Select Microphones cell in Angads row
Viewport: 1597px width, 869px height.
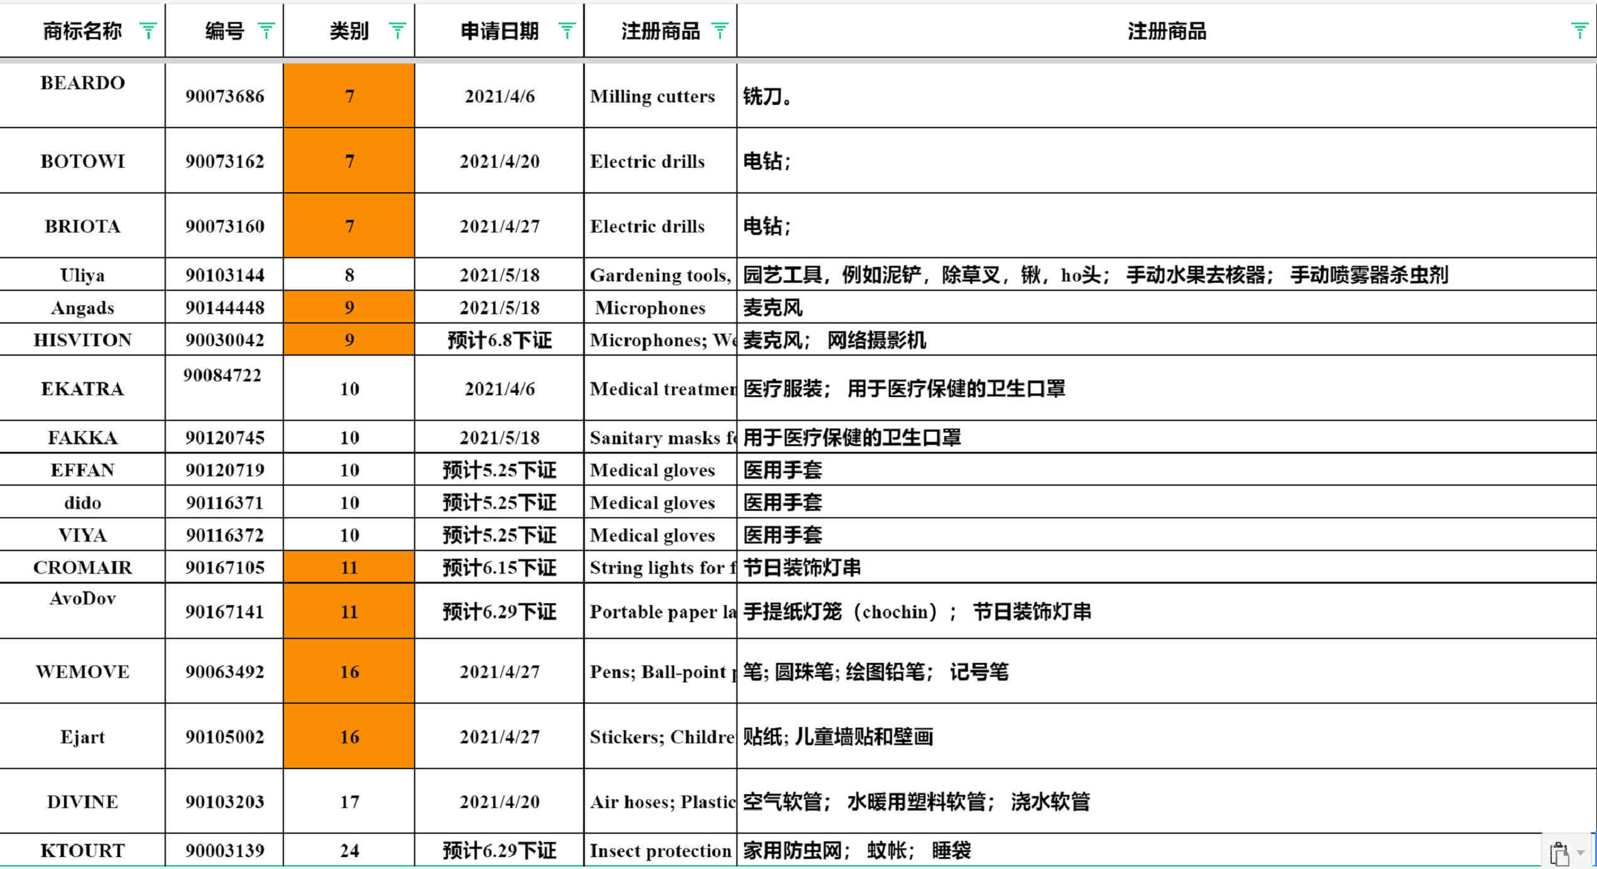coord(660,307)
